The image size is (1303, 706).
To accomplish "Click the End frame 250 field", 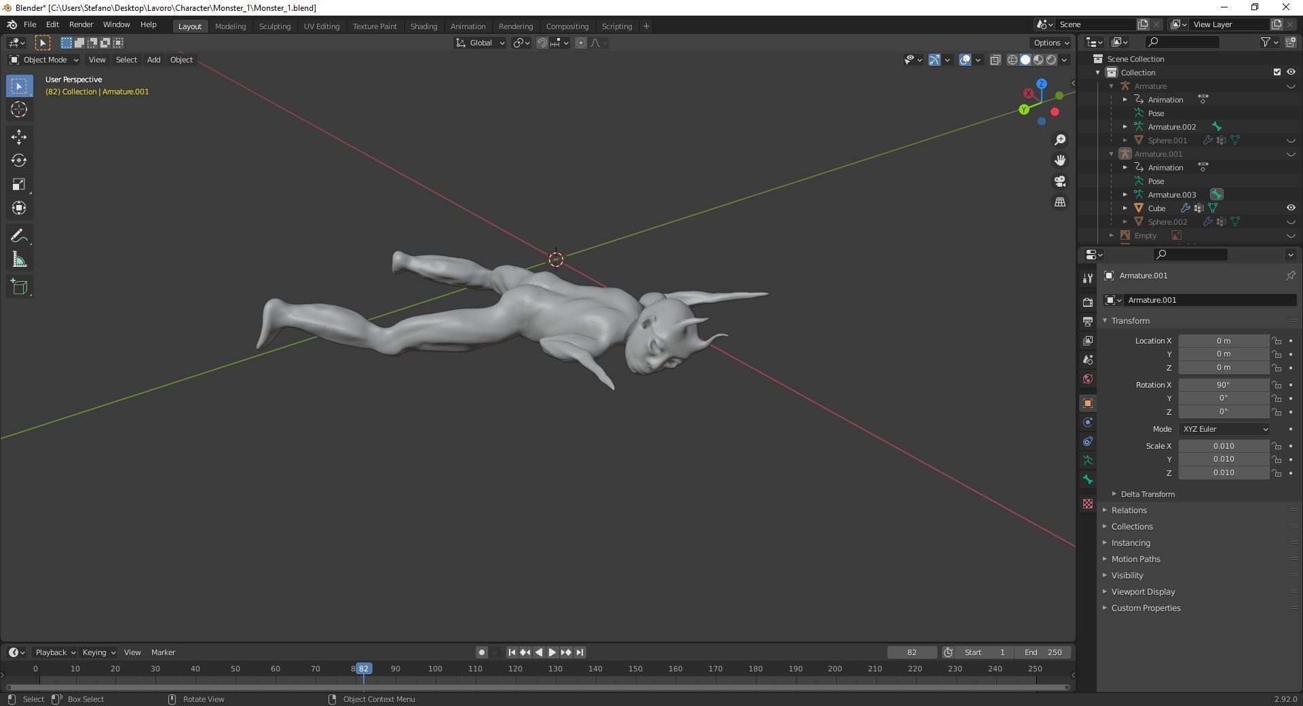I will point(1044,652).
